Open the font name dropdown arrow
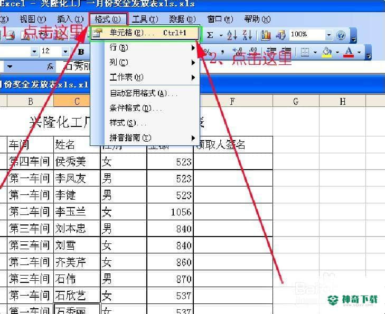385x314 pixels. (x=34, y=52)
